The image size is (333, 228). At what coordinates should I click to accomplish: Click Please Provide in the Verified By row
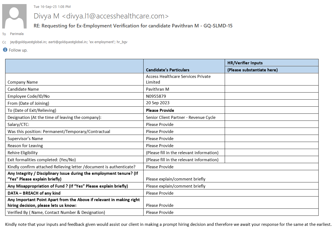[x=160, y=212]
